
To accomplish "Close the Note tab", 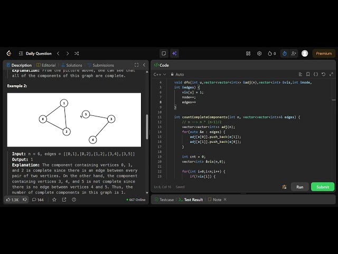I will coord(225,199).
